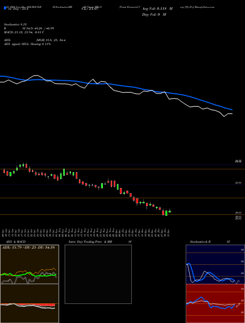Click the 'ADX: 15.79 +DY: 25 -DY: 34.38' header
This screenshot has width=245, height=323.
click(x=28, y=248)
